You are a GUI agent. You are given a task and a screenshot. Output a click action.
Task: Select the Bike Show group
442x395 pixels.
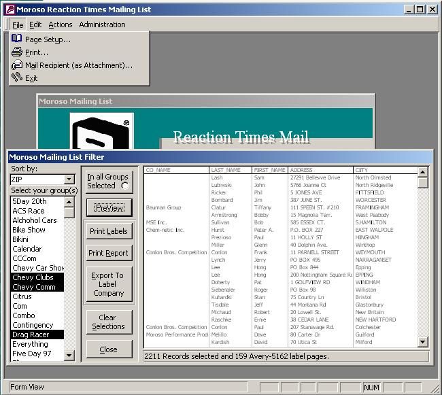point(38,230)
